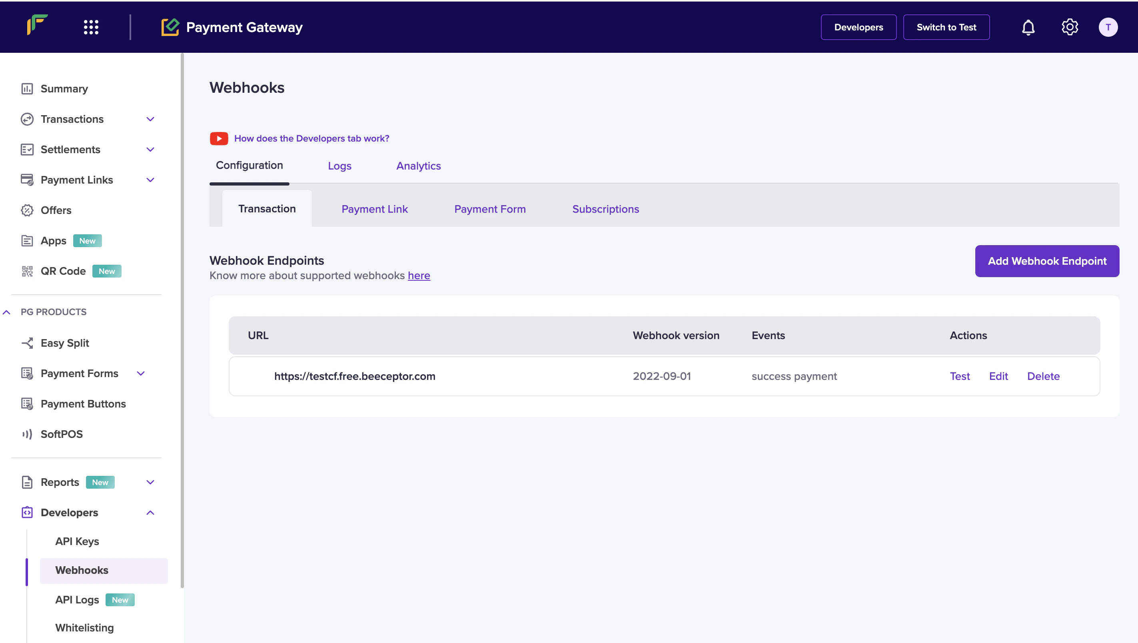Collapse the Developers menu chevron

click(x=150, y=513)
